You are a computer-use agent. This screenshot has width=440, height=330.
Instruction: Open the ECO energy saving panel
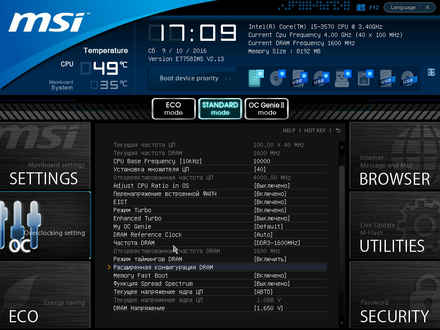point(45,295)
